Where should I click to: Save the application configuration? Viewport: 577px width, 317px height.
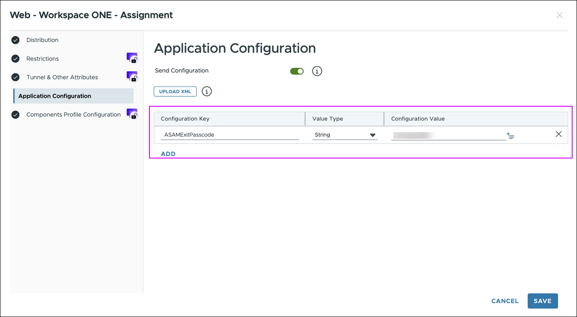tap(543, 301)
